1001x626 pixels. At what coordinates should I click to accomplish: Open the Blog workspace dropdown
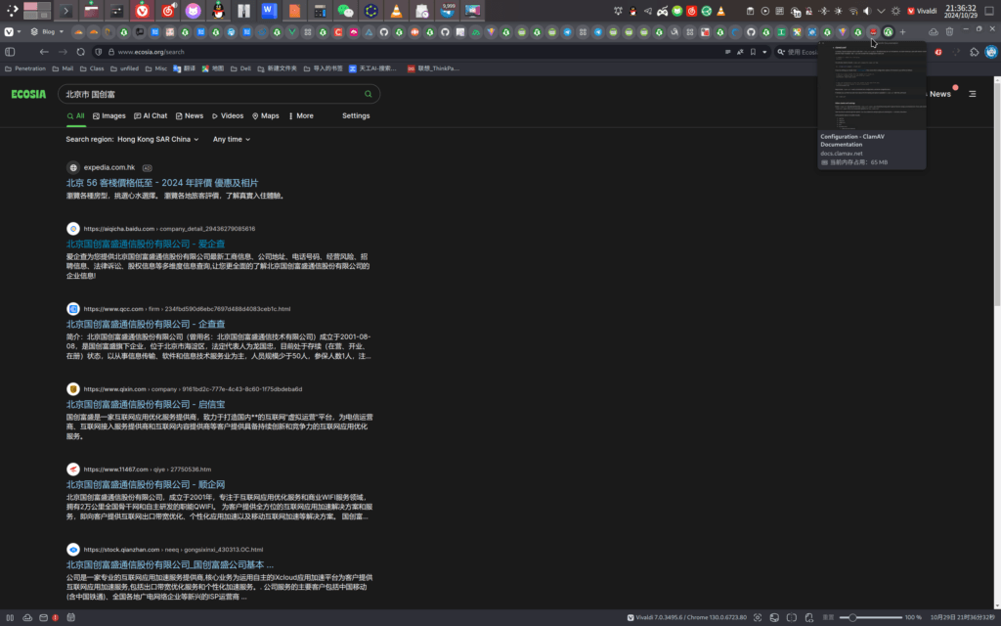(x=47, y=31)
